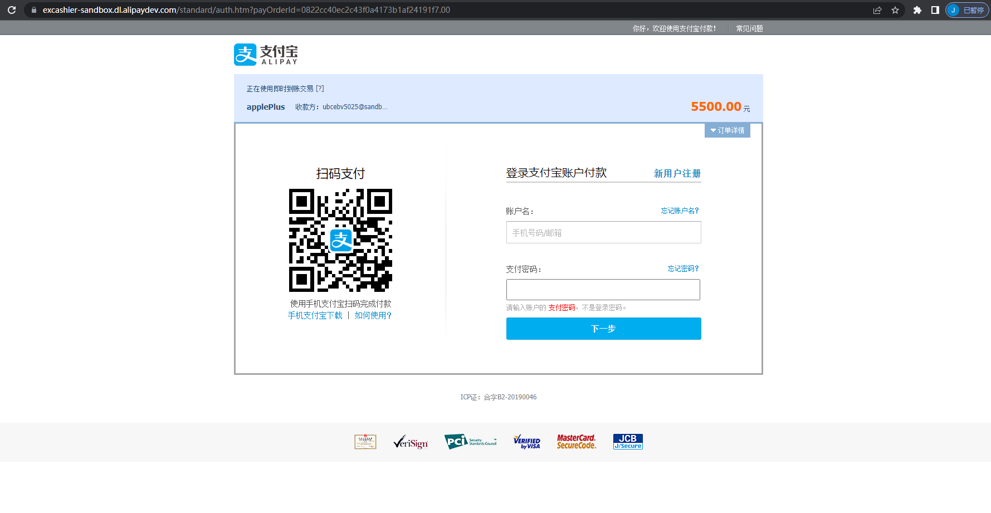
Task: Open the Chrome profile button labeled 已暂停
Action: pos(967,10)
